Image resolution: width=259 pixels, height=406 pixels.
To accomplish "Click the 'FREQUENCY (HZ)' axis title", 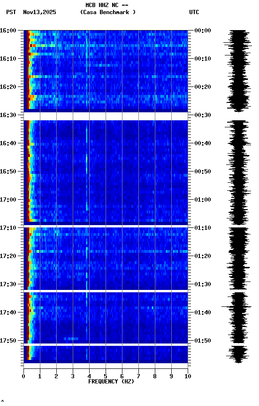I will pos(111,382).
